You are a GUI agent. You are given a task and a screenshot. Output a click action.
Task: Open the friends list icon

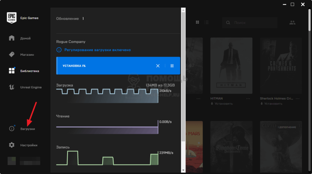click(x=292, y=23)
